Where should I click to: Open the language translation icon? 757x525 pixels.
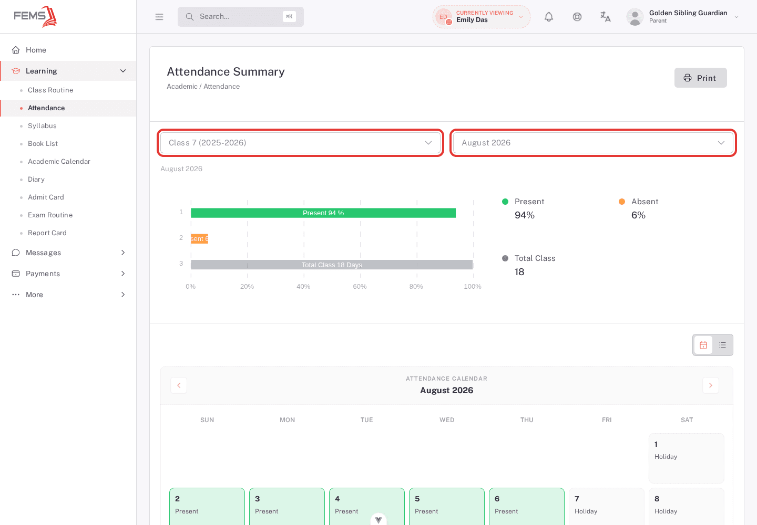pyautogui.click(x=606, y=17)
